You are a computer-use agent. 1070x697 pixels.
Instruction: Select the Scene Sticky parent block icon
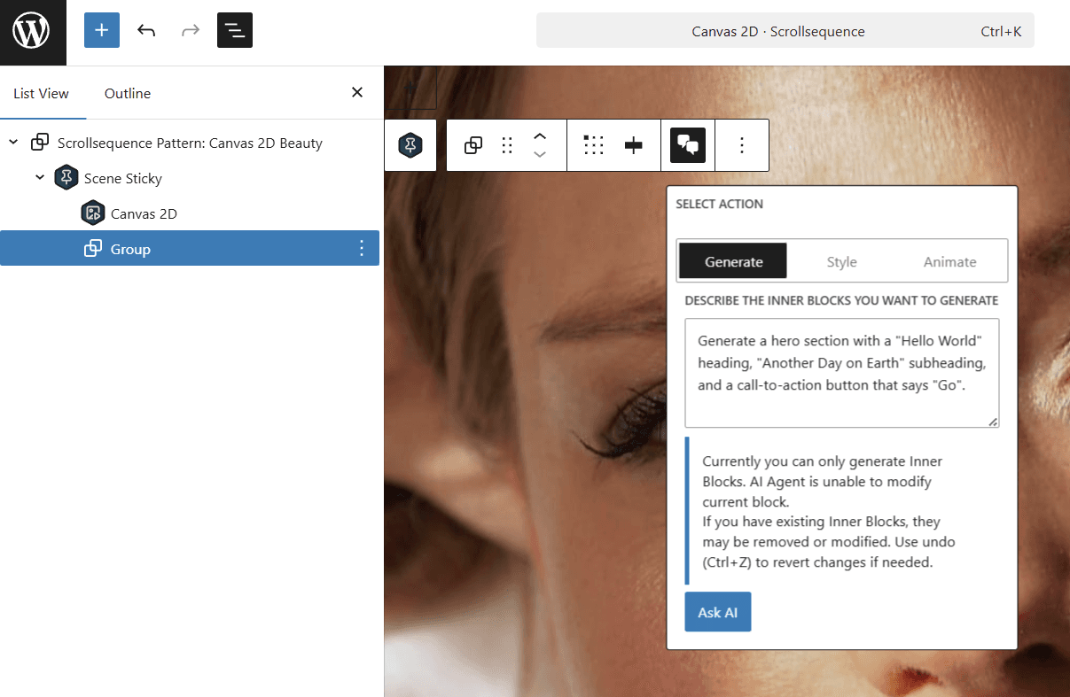pos(410,145)
